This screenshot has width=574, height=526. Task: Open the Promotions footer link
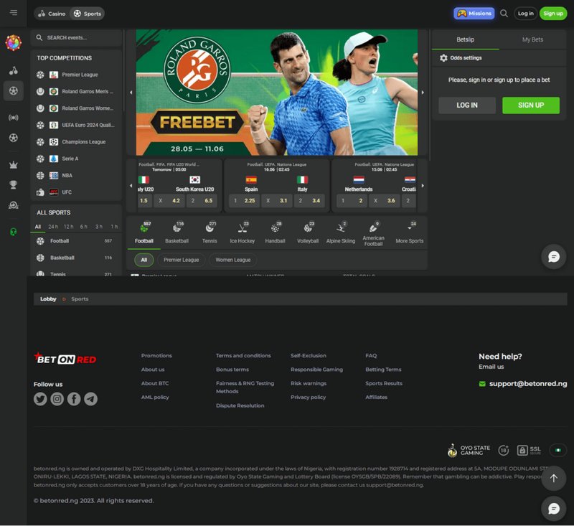(156, 355)
